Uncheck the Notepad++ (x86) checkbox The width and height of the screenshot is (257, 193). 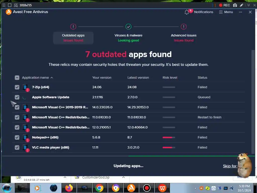pos(17,137)
